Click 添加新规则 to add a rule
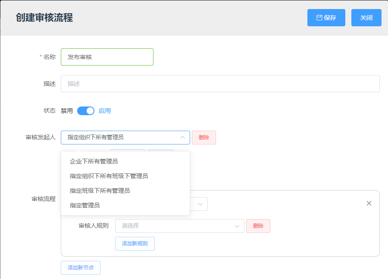Viewport: 388px width, 279px height. [x=135, y=243]
